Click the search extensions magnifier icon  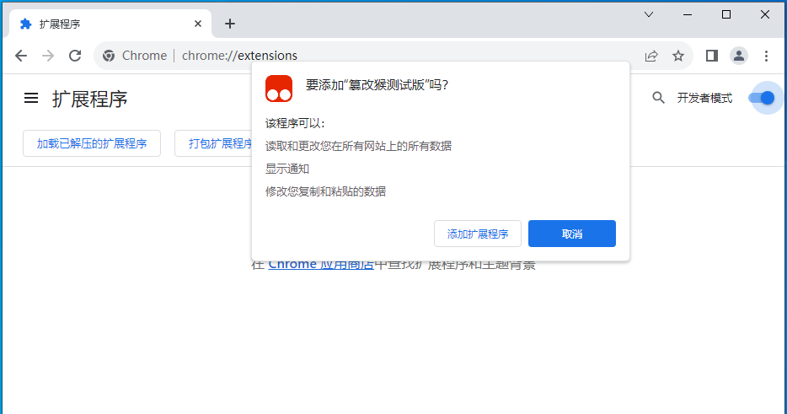coord(658,98)
